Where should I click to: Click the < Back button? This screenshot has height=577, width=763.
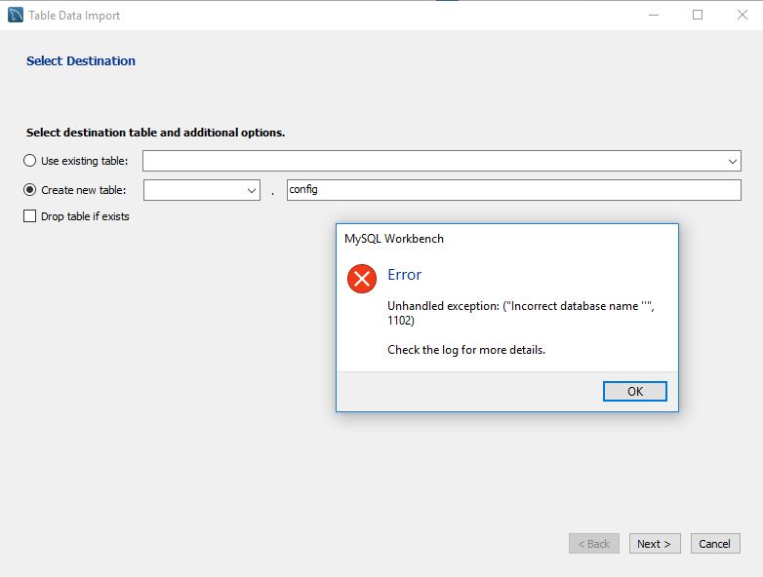pyautogui.click(x=593, y=544)
